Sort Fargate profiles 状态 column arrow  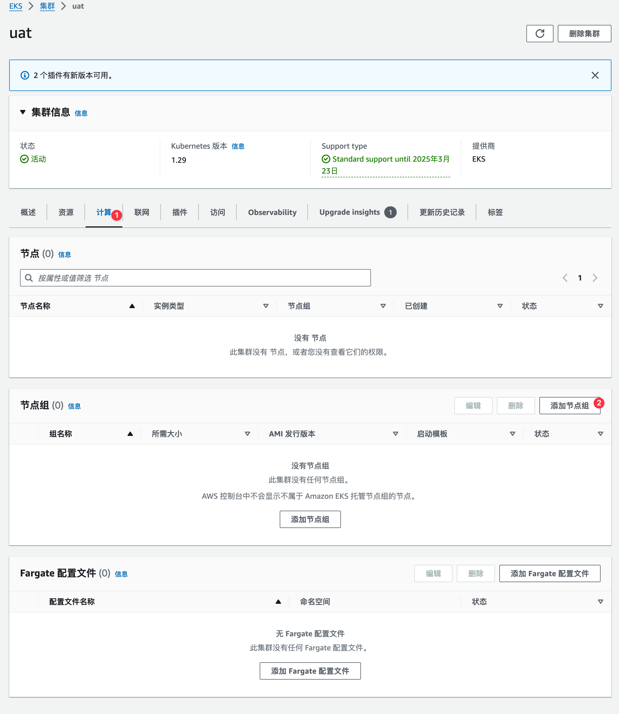[x=600, y=602]
